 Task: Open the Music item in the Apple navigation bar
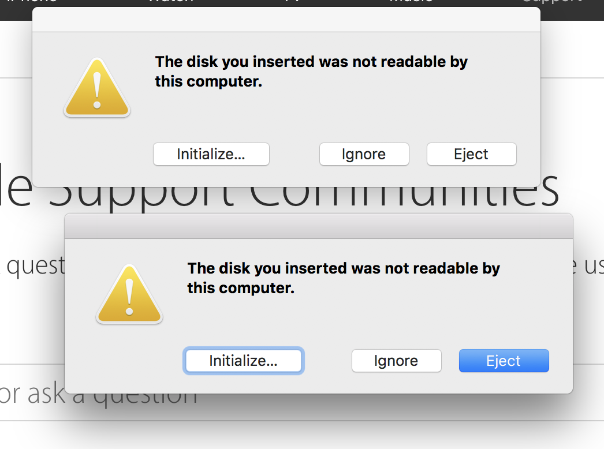click(411, 2)
